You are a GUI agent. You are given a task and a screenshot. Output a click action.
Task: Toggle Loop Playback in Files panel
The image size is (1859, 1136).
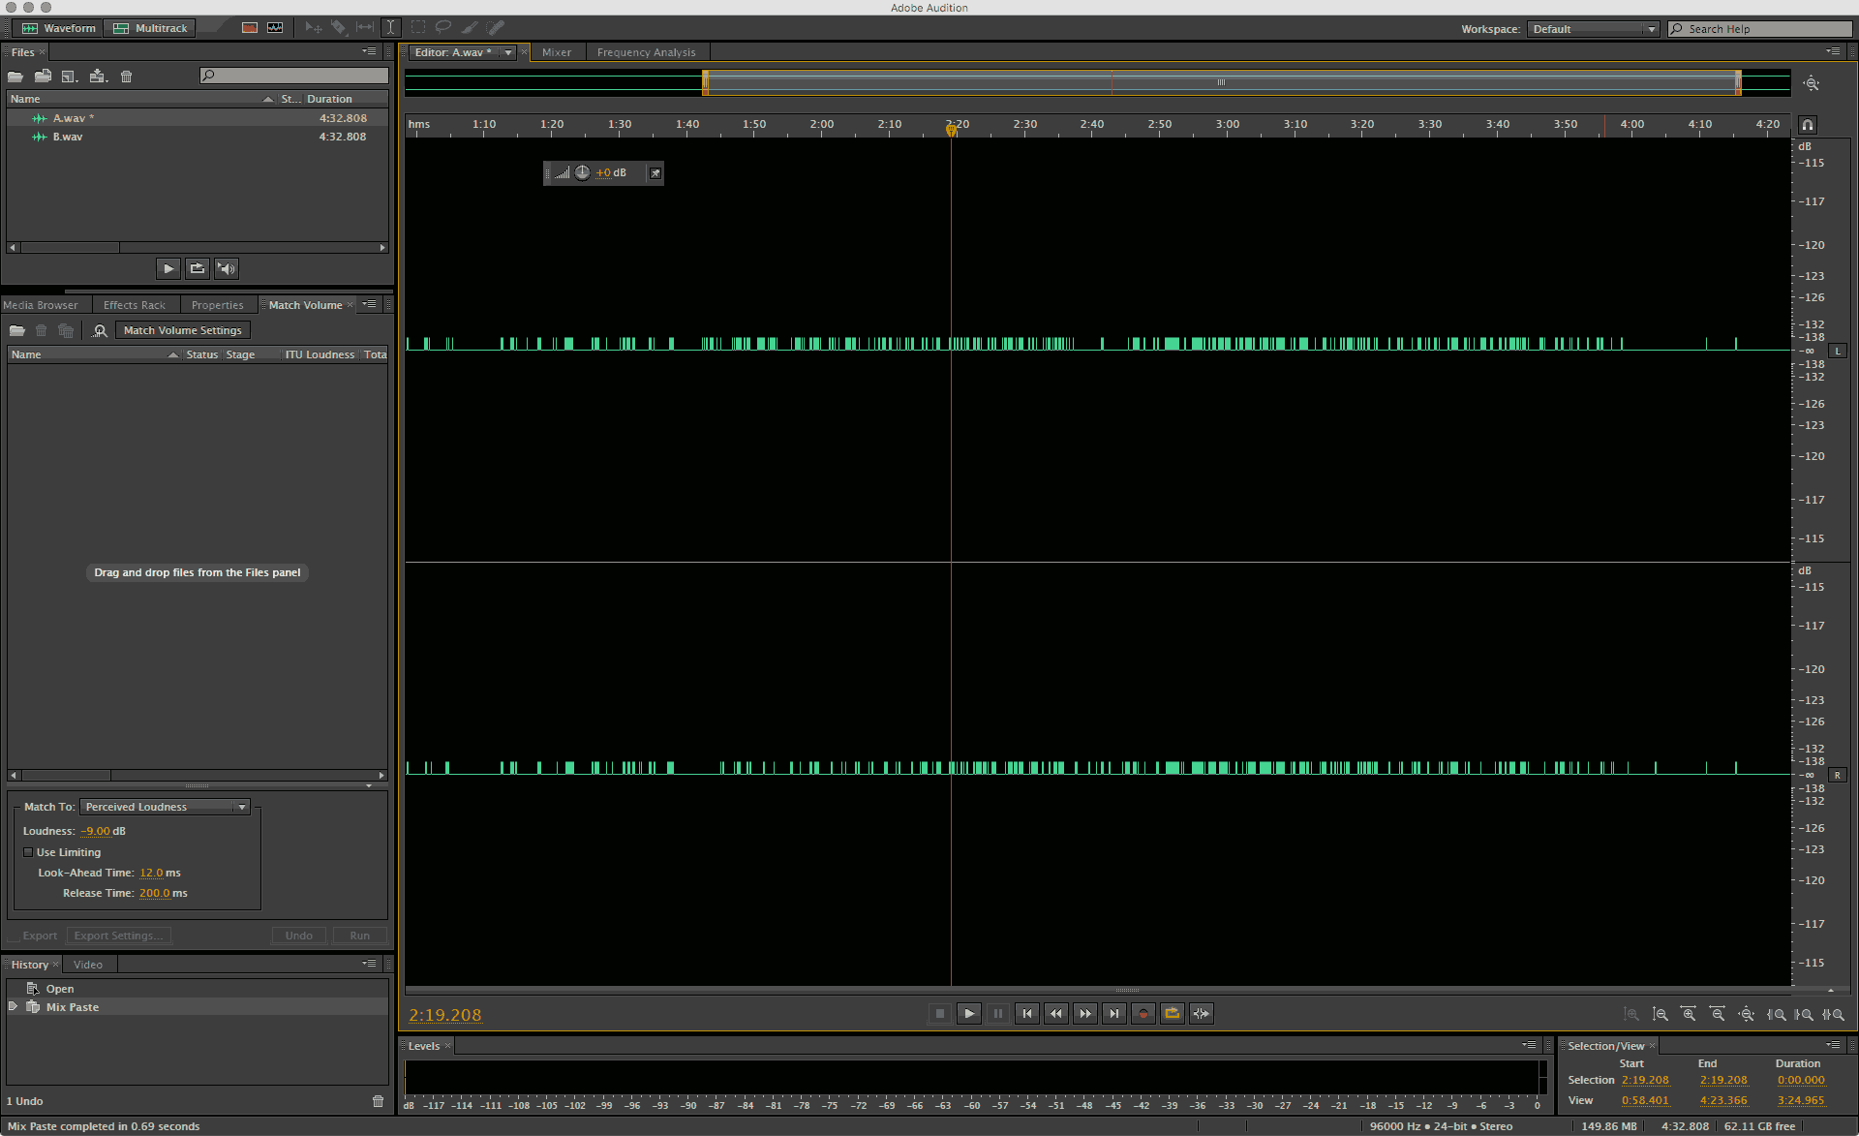coord(198,268)
